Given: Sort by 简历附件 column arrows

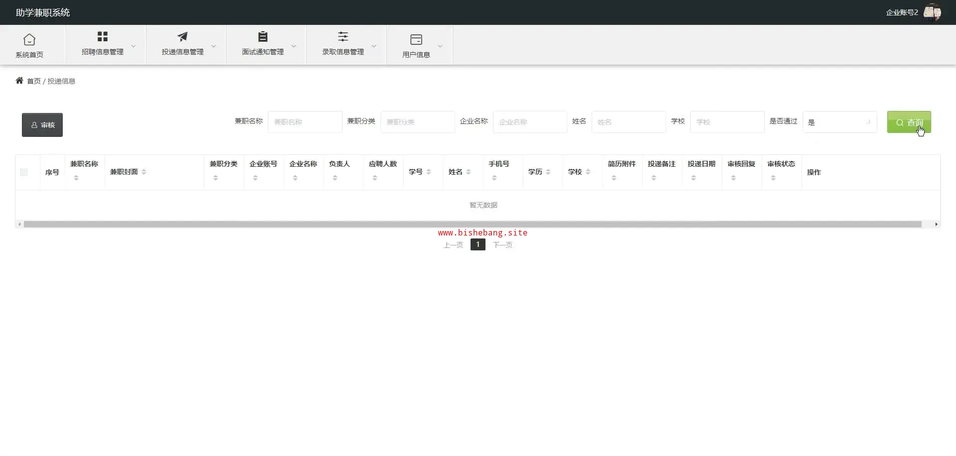Looking at the screenshot, I should pos(614,178).
